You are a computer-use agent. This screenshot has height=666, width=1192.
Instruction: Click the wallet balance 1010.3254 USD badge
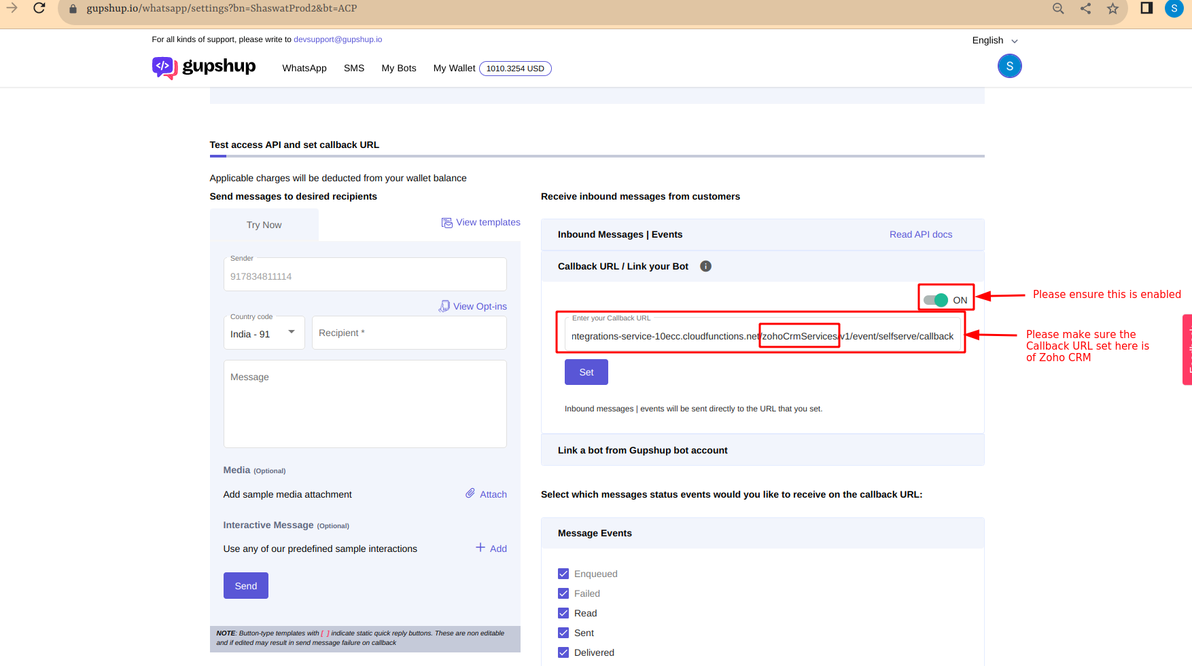(x=515, y=69)
